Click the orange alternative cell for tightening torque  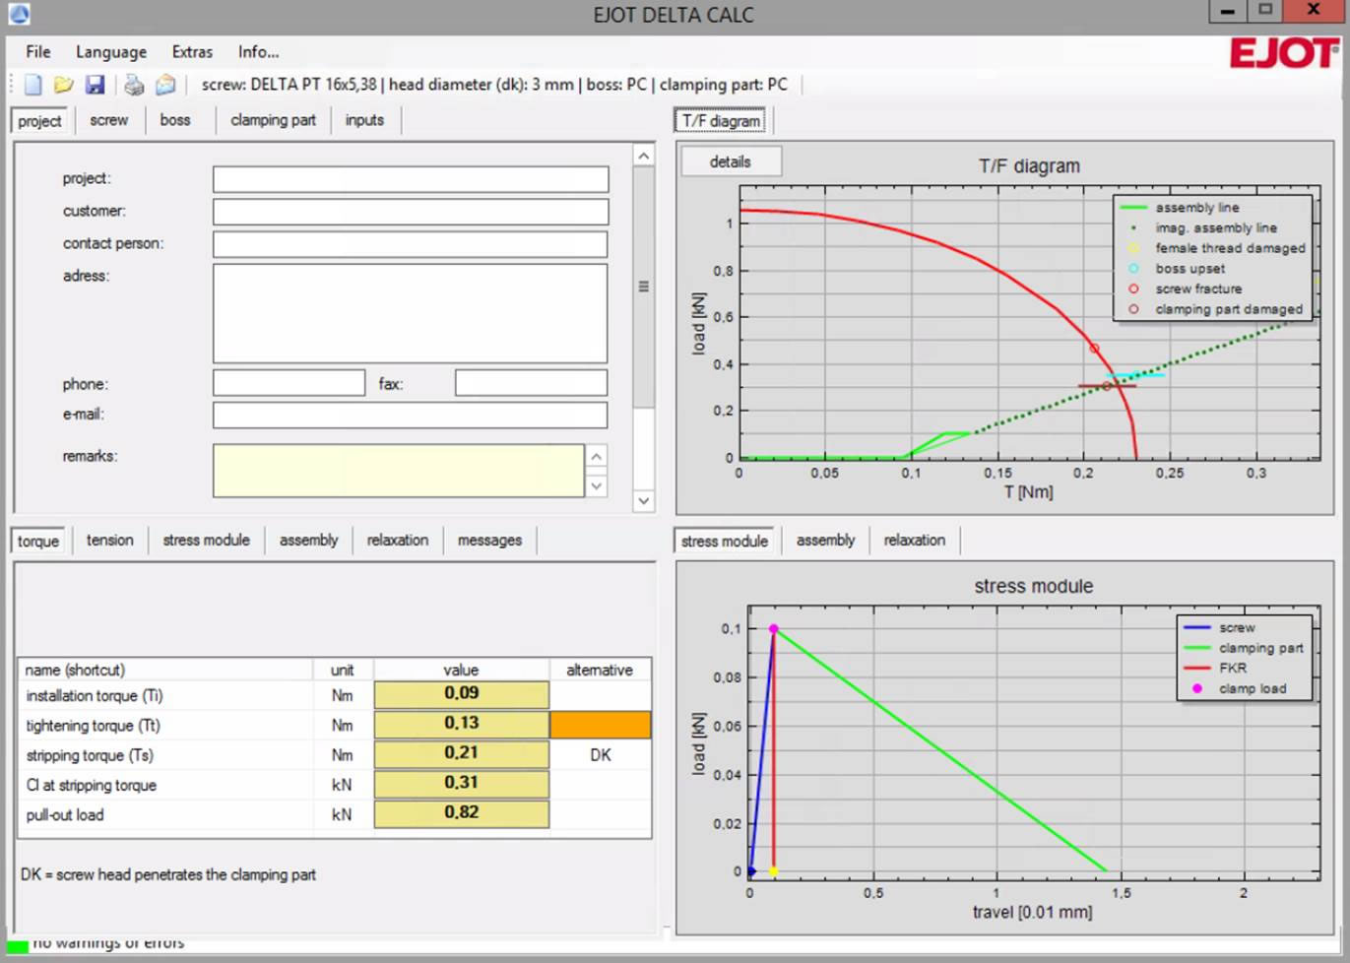pos(601,725)
